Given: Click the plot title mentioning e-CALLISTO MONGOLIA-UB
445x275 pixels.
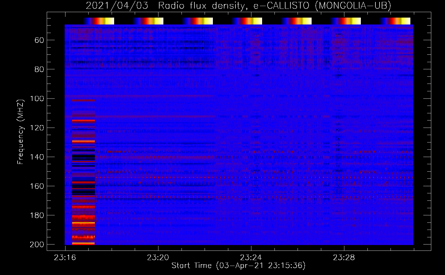Looking at the screenshot, I should coord(238,5).
